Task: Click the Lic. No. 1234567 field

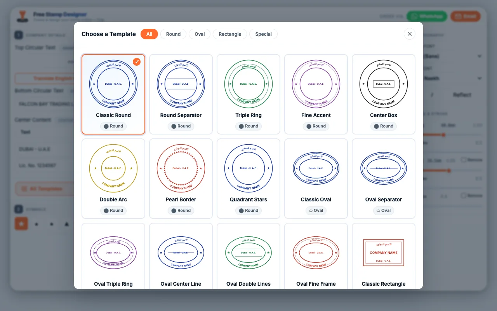Action: [x=45, y=166]
